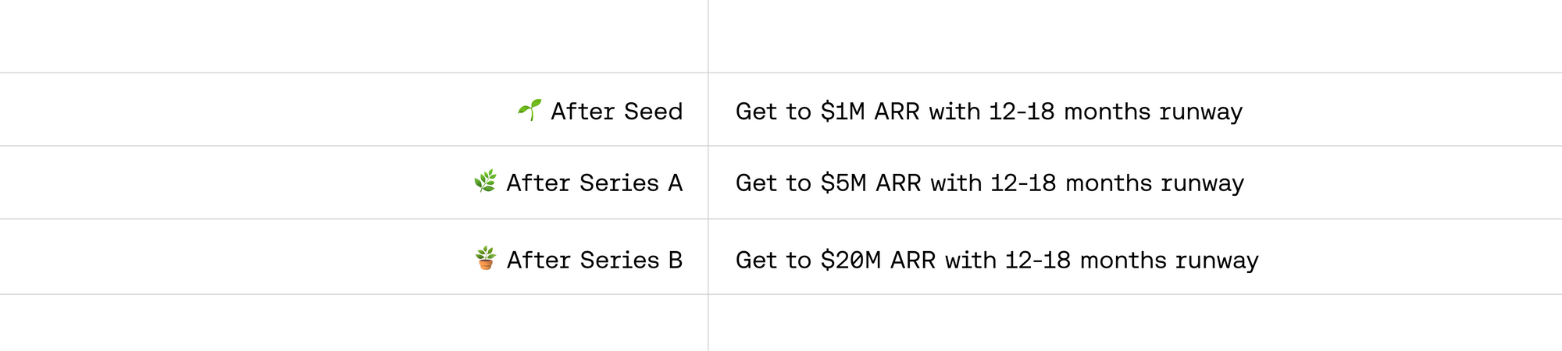
Task: Select the "After Seed" label
Action: 616,112
